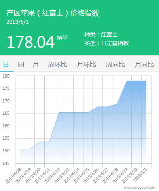Click the 150 y-axis label
The image size is (159, 191).
6,151
